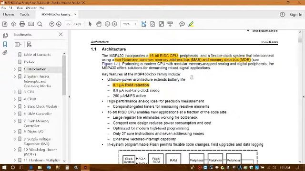
Task: Send file by email envelope icon
Action: (31, 24)
